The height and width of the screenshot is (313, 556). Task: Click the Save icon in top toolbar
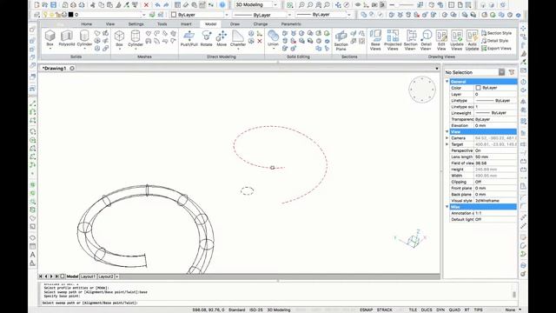54,5
